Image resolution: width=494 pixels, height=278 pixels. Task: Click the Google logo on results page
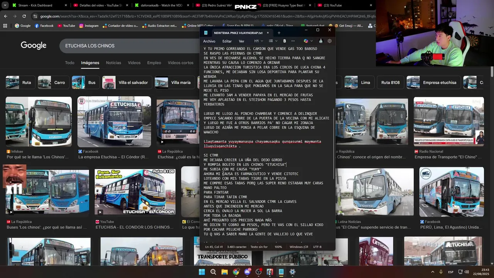[x=34, y=46]
